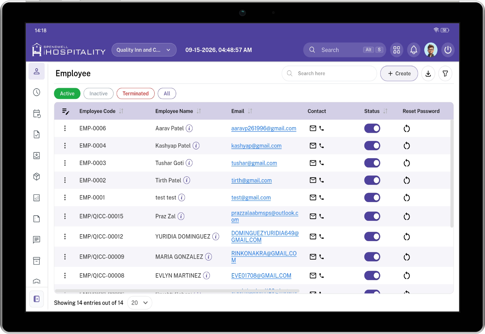Image resolution: width=485 pixels, height=334 pixels.
Task: Toggle status for EMP-0006
Action: (x=372, y=129)
